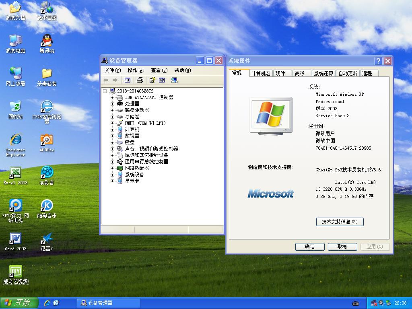Select Excel 2003 desktop shortcut

pyautogui.click(x=16, y=176)
